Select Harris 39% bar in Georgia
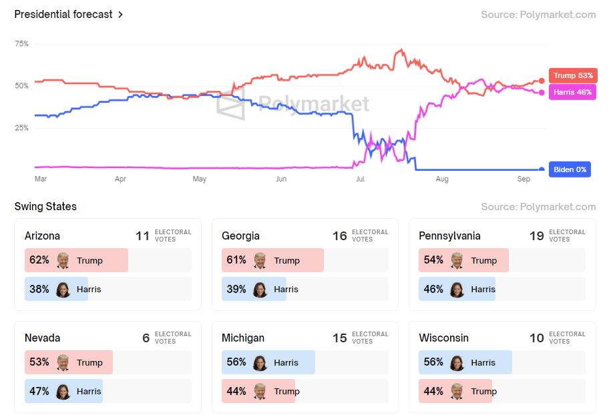Screen dimensions: 611x415 254,289
